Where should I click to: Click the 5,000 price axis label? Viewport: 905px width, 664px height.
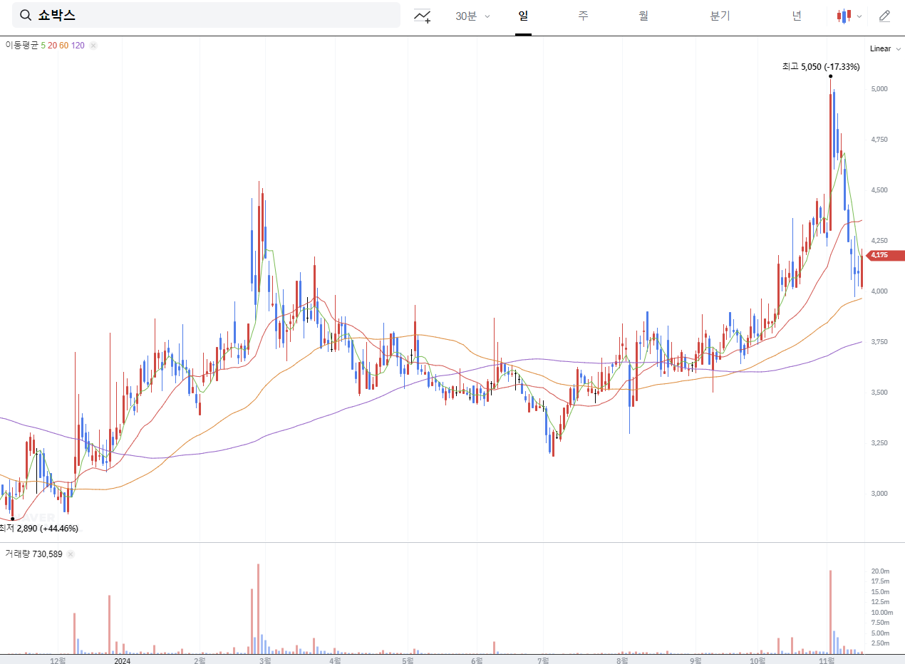coord(879,89)
